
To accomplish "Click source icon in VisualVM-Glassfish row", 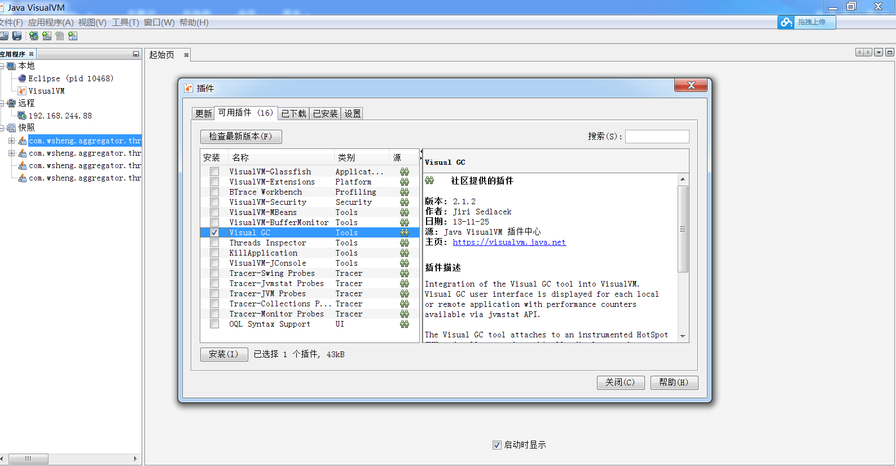I will pos(405,172).
